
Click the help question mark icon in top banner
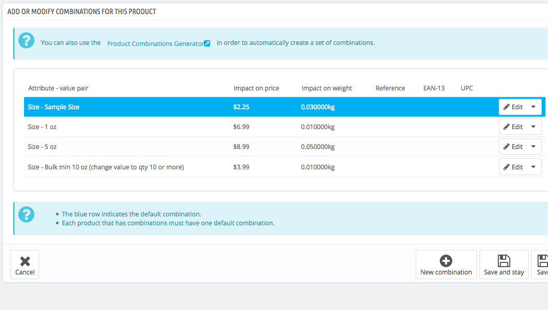[x=26, y=41]
